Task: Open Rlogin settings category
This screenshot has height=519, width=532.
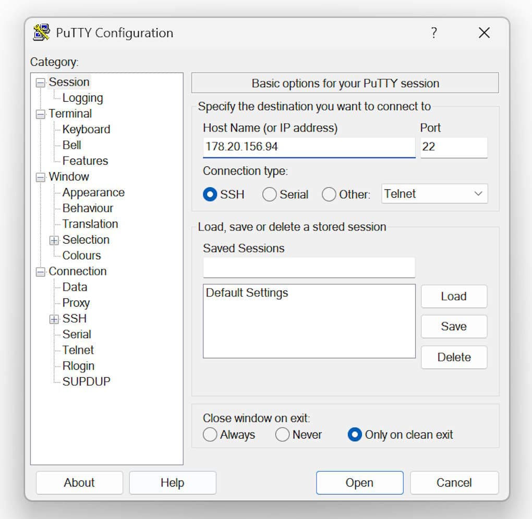Action: [78, 366]
